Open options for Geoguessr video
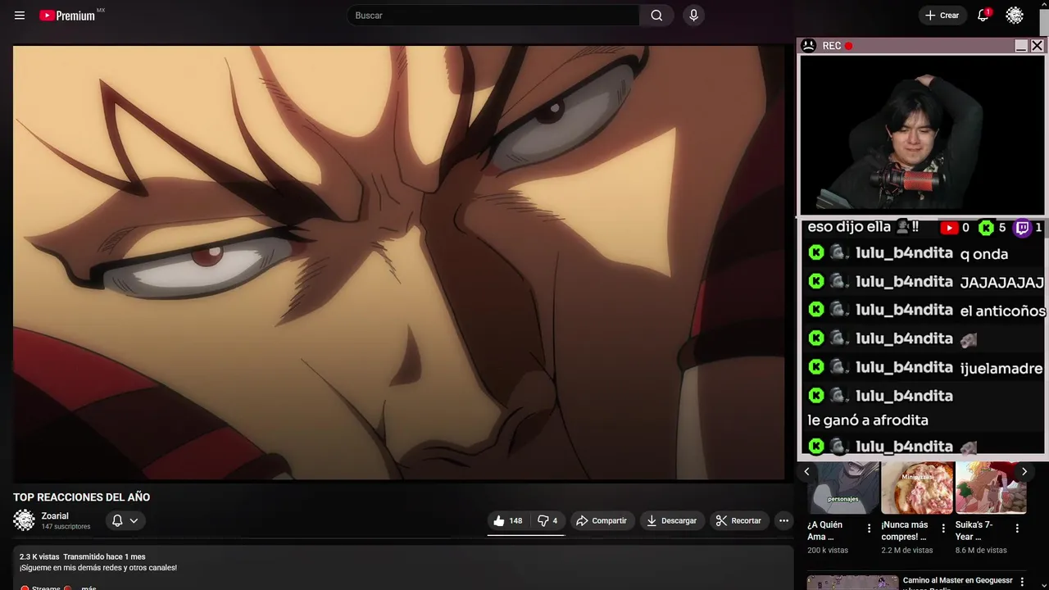 (x=1022, y=582)
